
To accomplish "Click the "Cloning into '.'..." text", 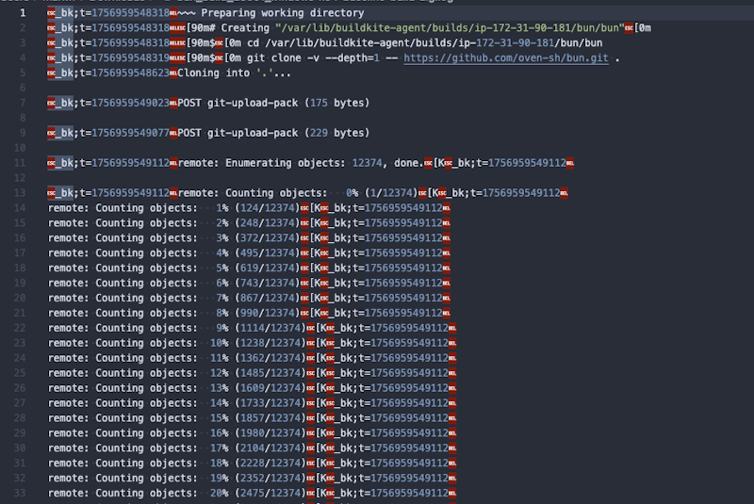I will [x=234, y=73].
